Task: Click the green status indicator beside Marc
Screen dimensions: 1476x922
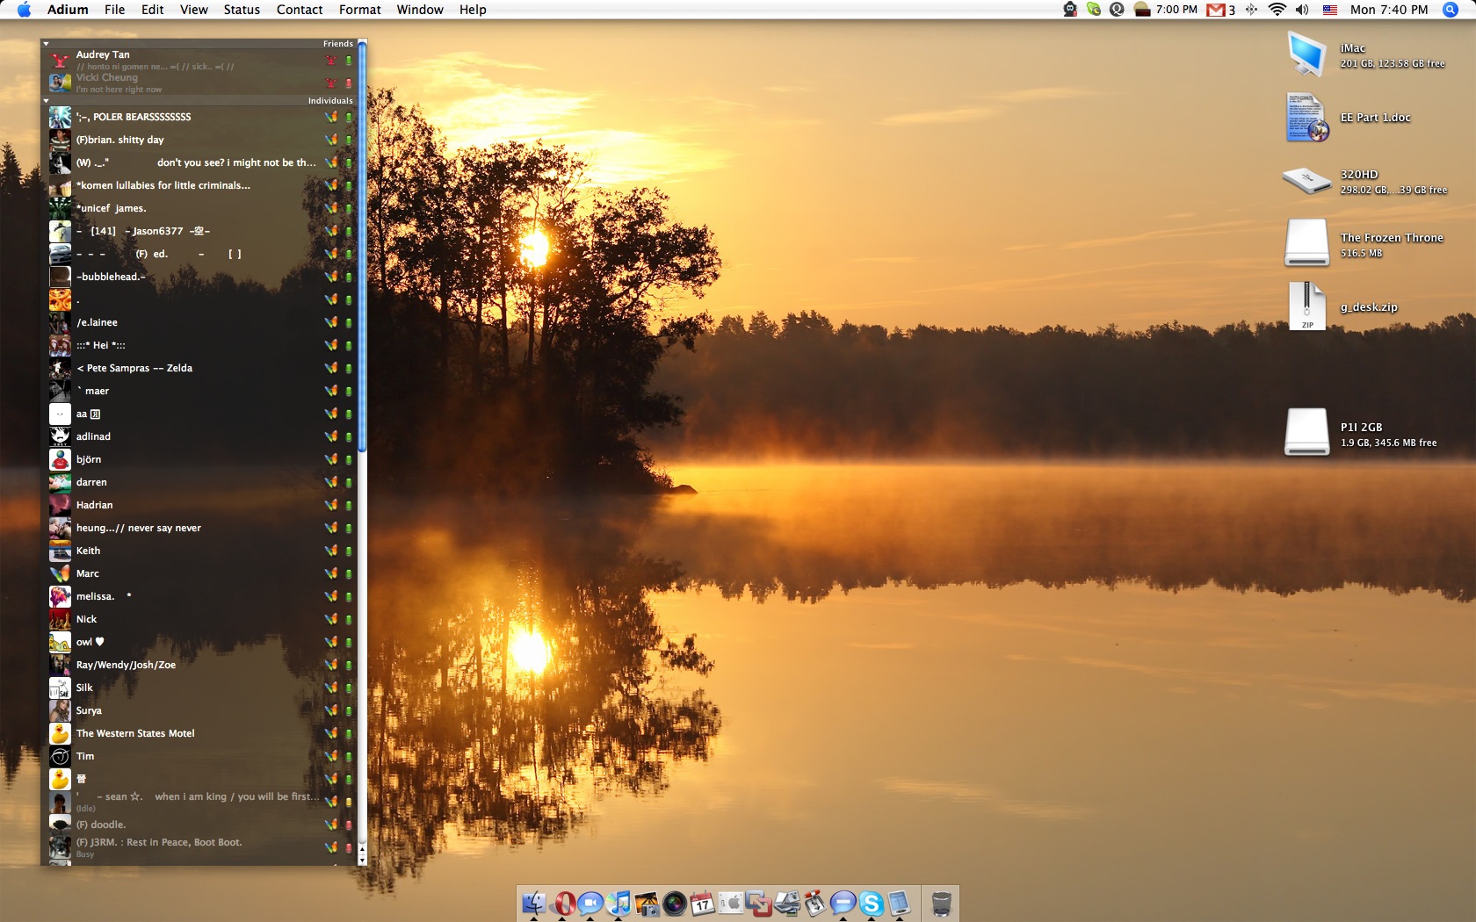Action: 349,573
